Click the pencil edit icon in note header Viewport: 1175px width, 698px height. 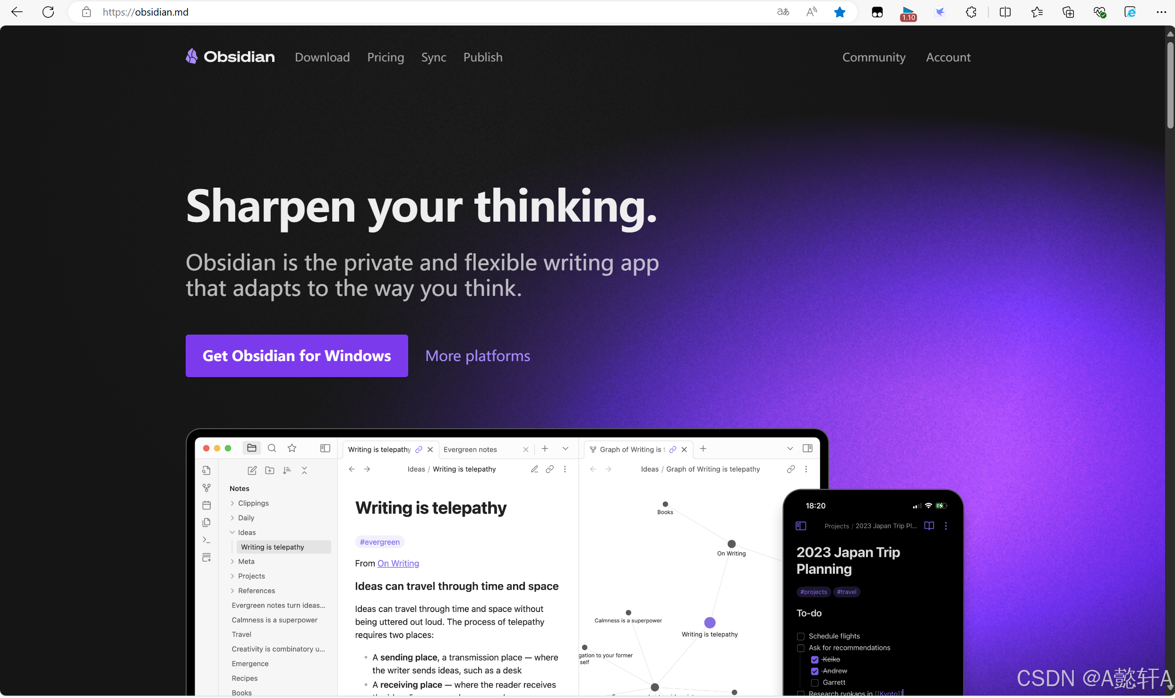534,469
